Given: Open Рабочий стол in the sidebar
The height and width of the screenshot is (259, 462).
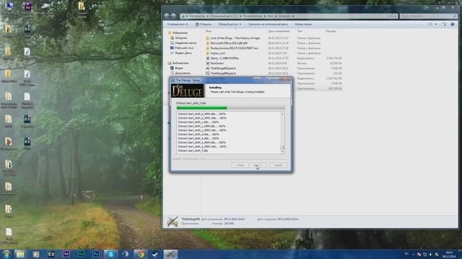Looking at the screenshot, I should click(184, 48).
